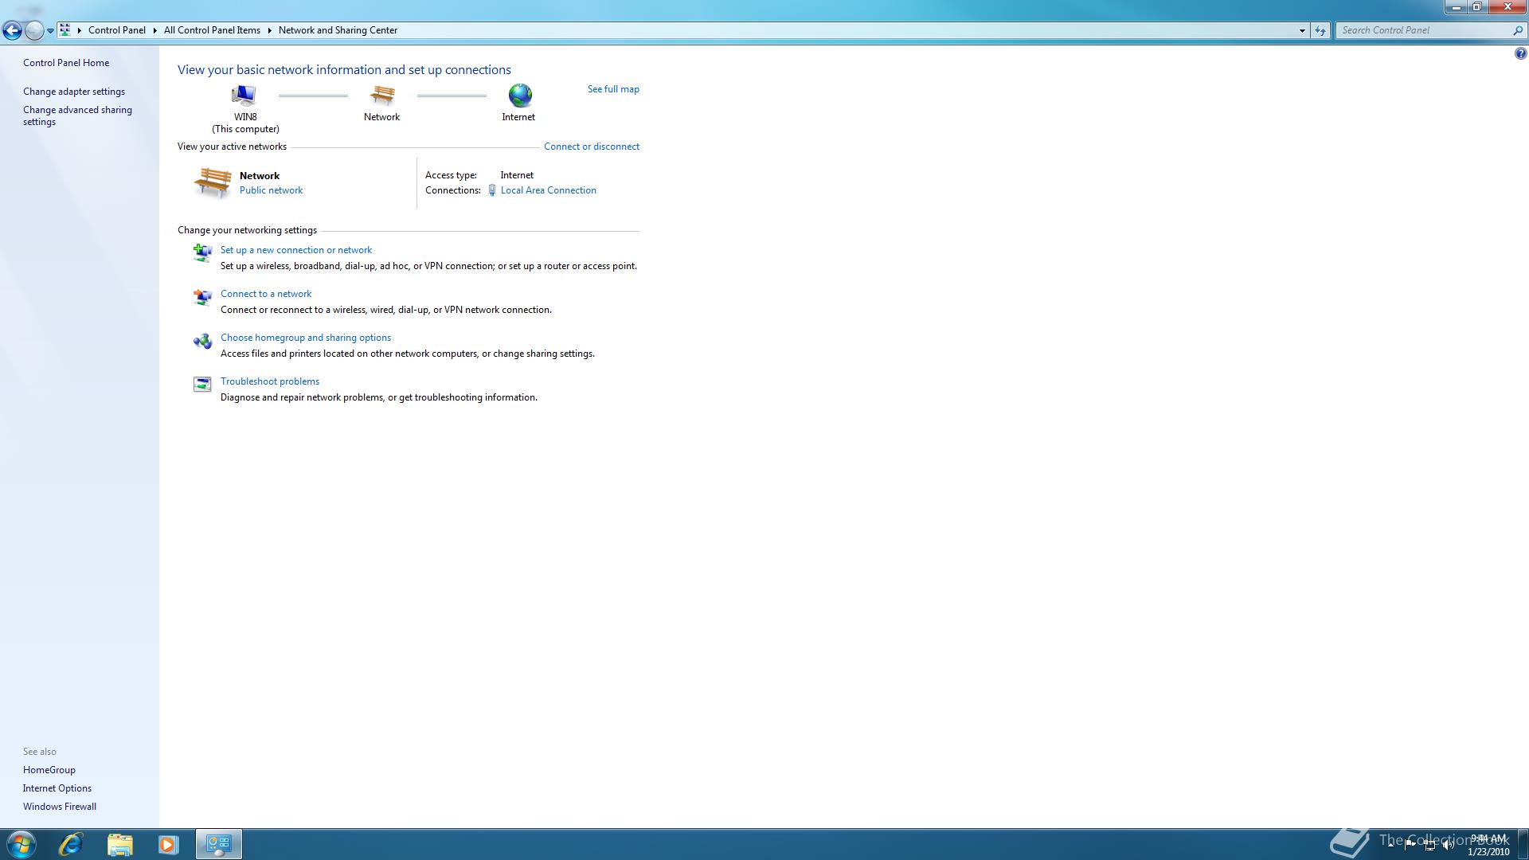This screenshot has width=1529, height=860.
Task: Click Local Area Connection link
Action: click(x=548, y=190)
